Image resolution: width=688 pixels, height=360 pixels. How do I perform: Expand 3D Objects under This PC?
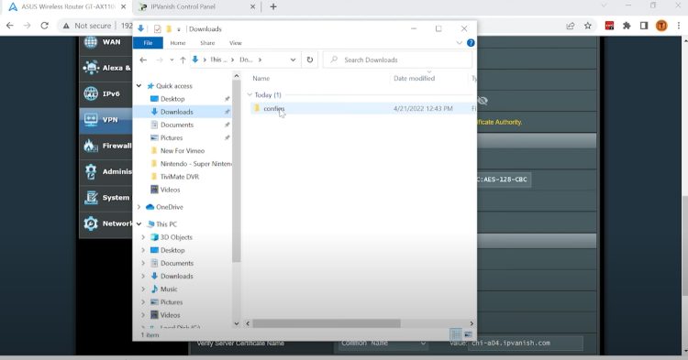click(x=143, y=237)
